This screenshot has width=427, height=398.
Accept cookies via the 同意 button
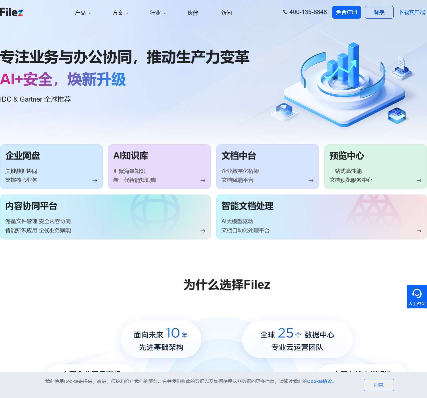point(379,385)
